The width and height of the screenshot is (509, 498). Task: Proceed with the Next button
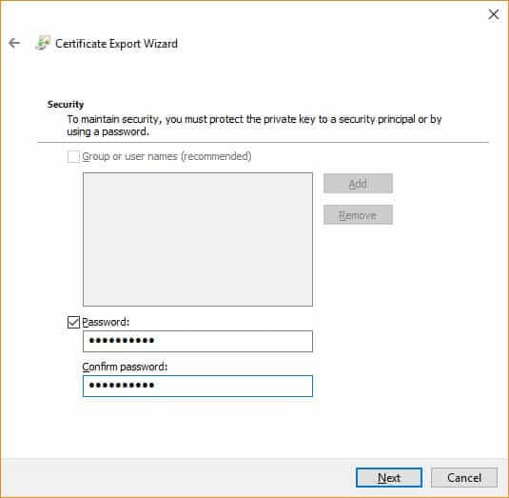coord(389,478)
